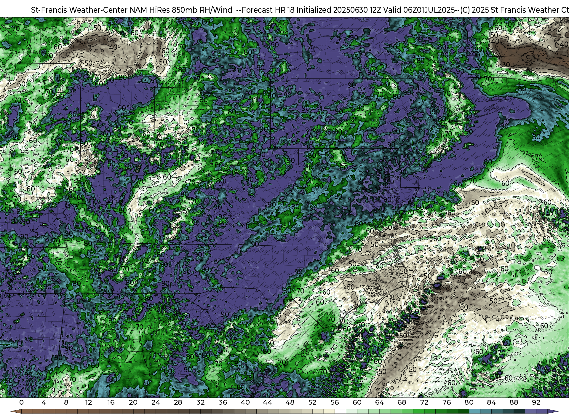Click the "Valid 06Z01JUL2025" timestamp text
The width and height of the screenshot is (569, 415).
click(x=419, y=10)
